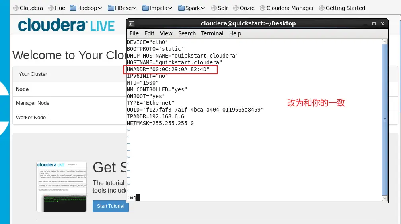The width and height of the screenshot is (401, 224).
Task: Click the ONBOOT="yes" line
Action: click(146, 96)
